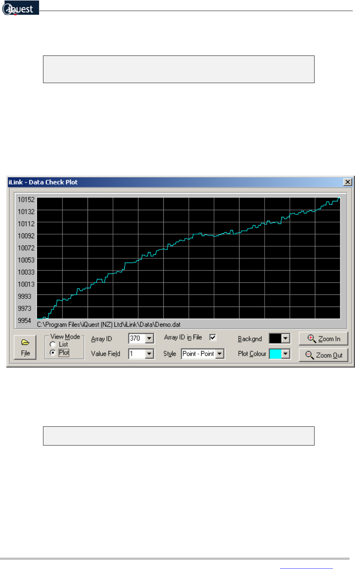355x569 pixels.
Task: Expand the Array ID dropdown arrow
Action: 149,338
